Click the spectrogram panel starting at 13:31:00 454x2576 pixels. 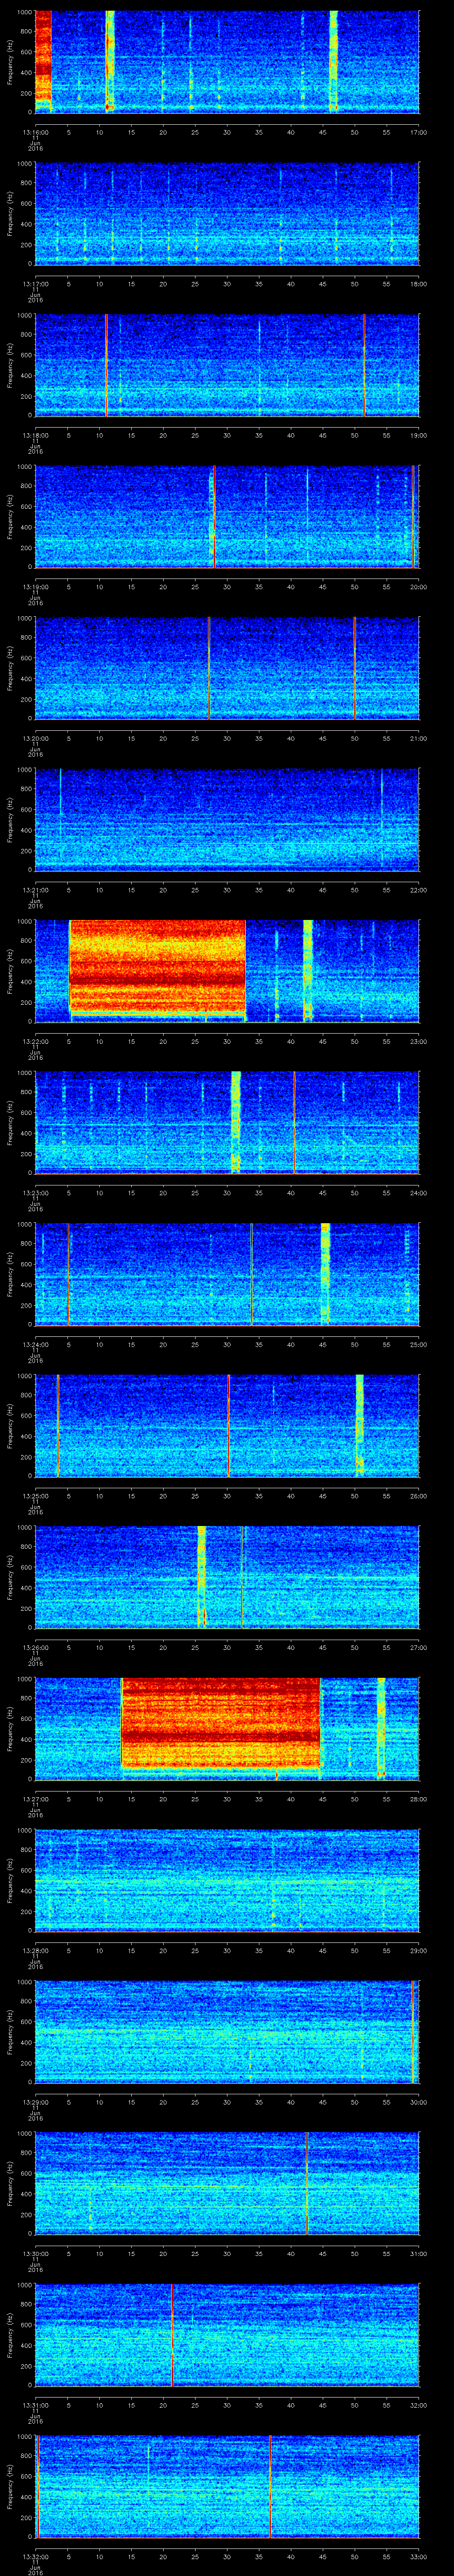pos(227,2334)
